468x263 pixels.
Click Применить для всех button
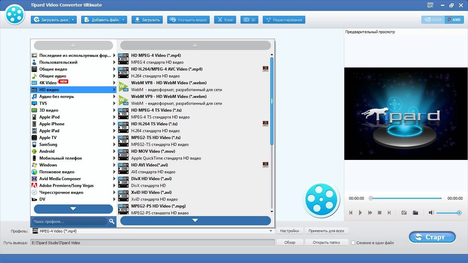click(327, 231)
